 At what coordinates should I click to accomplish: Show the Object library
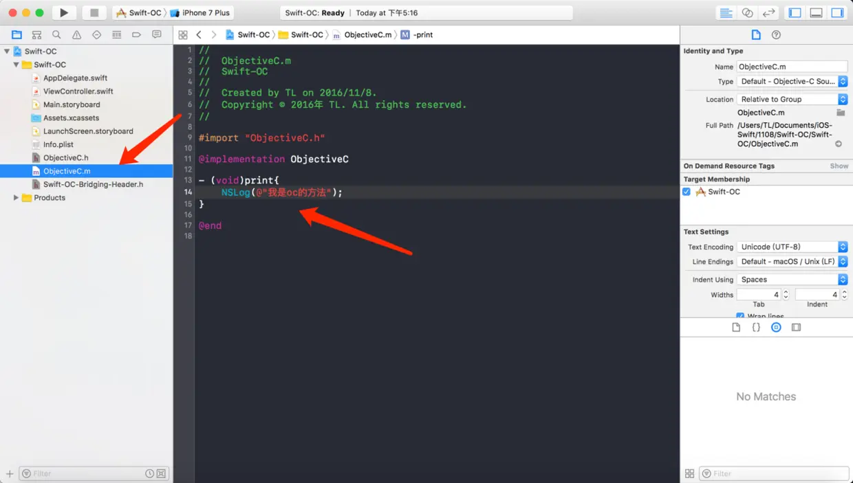tap(776, 328)
